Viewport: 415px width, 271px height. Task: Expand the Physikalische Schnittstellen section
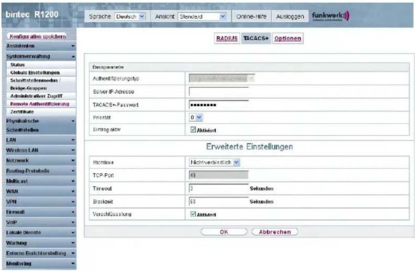41,125
